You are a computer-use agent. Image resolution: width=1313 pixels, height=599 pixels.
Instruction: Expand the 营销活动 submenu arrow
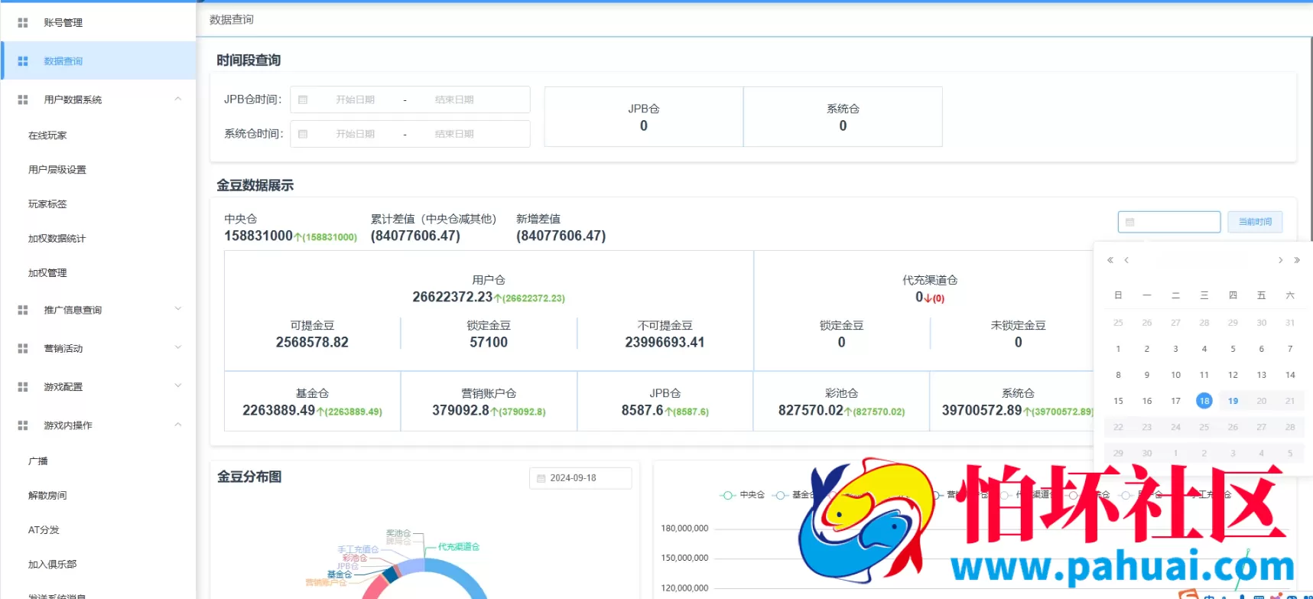click(x=178, y=347)
